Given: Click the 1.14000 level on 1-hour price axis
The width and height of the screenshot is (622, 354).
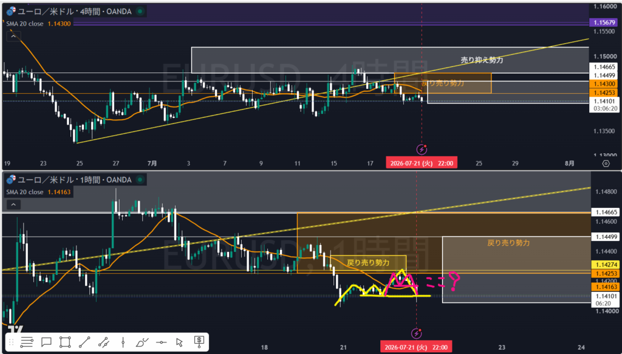Looking at the screenshot, I should coord(606,311).
